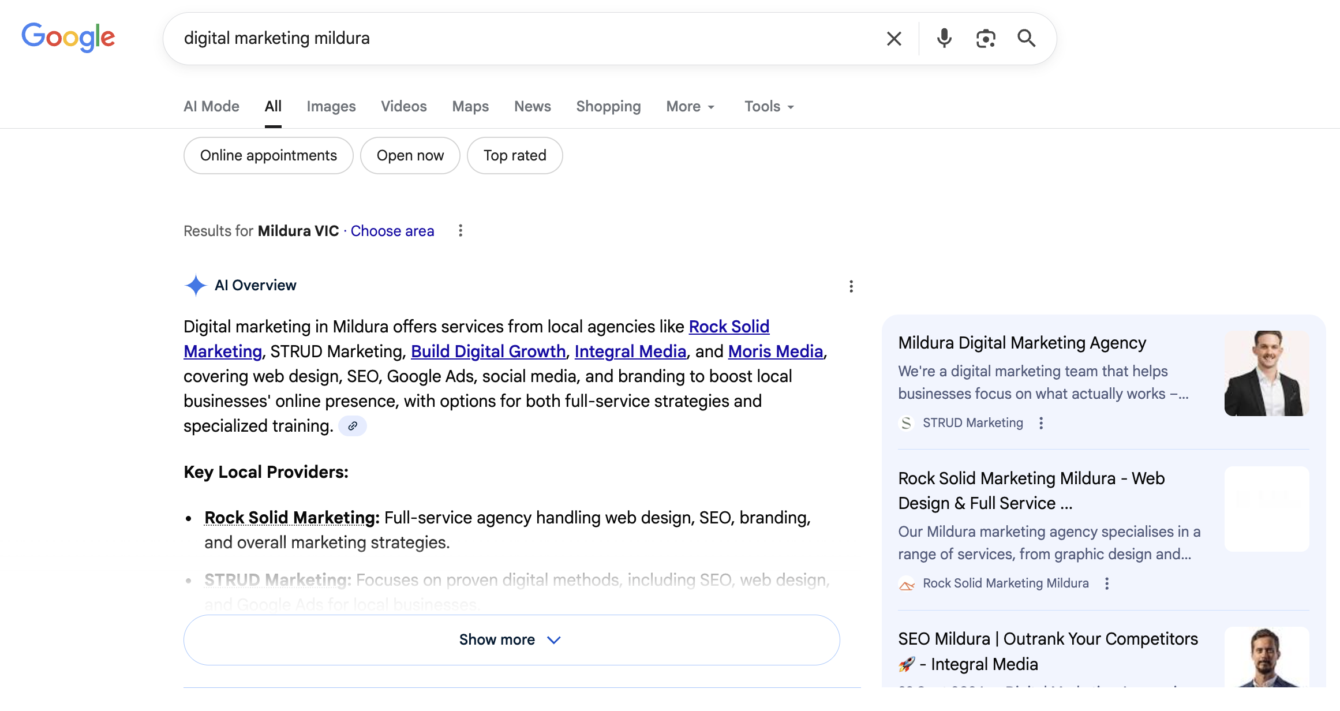
Task: Open Rock Solid Marketing Mildura - Web Design result
Action: click(1032, 491)
